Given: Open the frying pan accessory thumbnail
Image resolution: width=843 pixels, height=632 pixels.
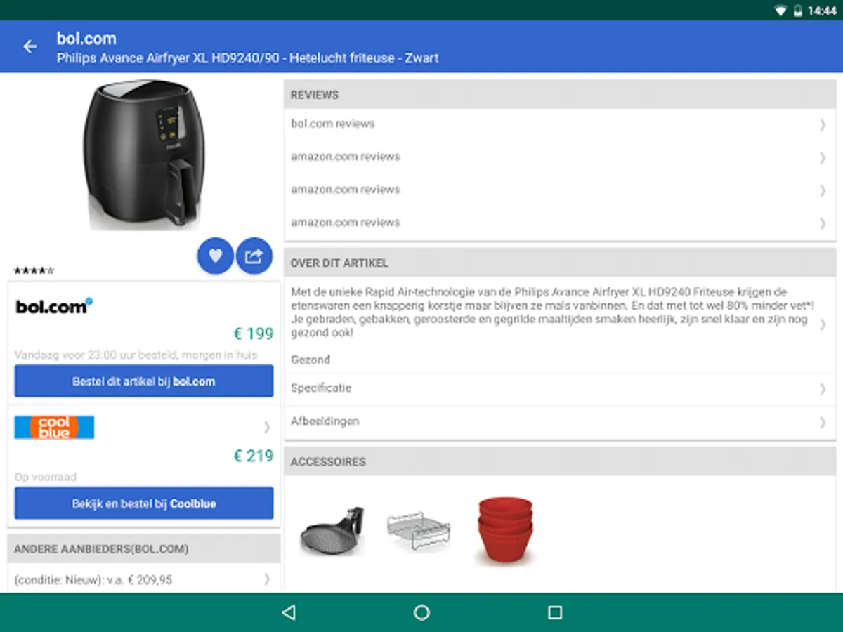Looking at the screenshot, I should point(333,531).
